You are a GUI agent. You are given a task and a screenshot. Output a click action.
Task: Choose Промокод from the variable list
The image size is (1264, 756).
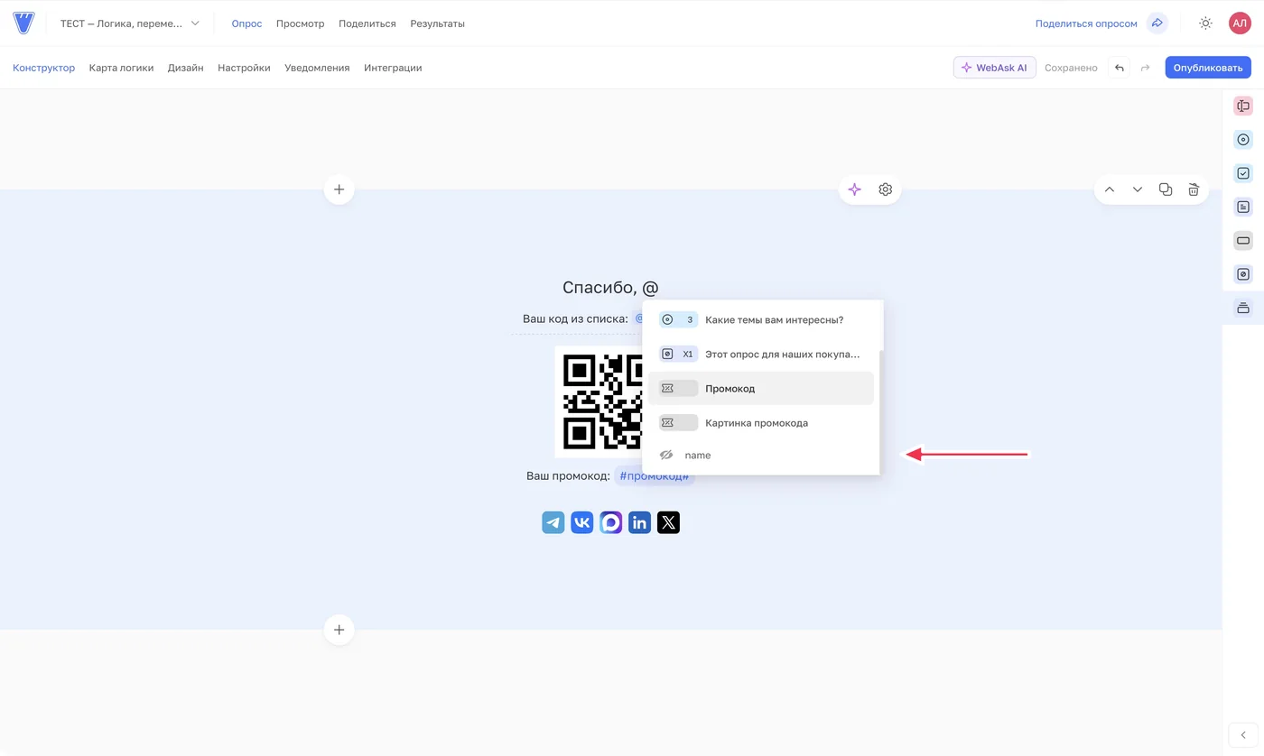click(761, 388)
